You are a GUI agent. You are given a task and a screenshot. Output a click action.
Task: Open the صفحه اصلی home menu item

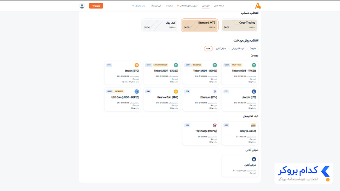click(219, 6)
